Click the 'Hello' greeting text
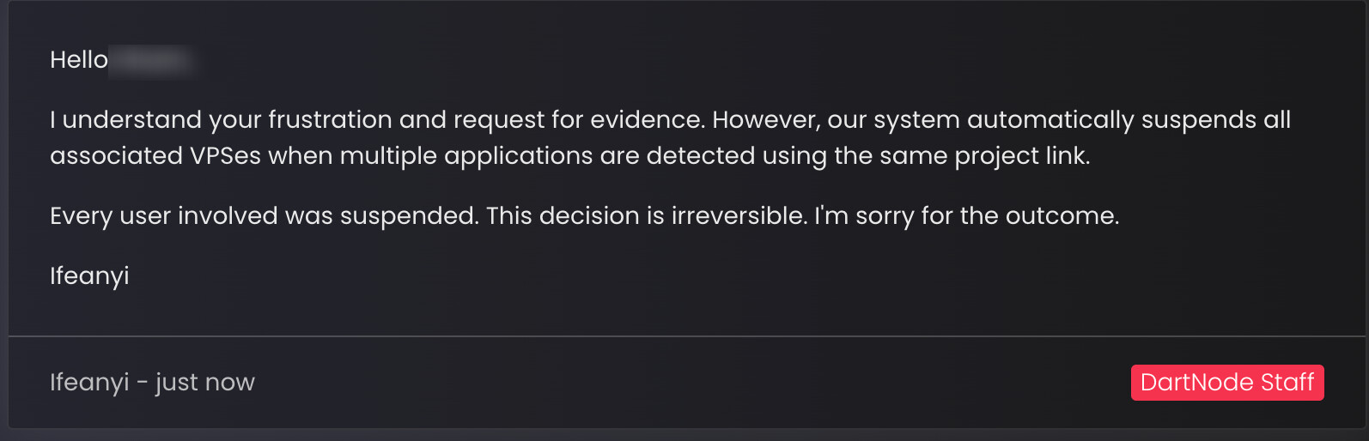This screenshot has width=1369, height=441. [x=79, y=60]
